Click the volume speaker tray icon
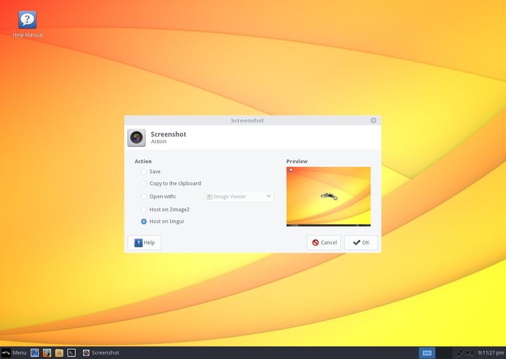The height and width of the screenshot is (359, 506). [470, 352]
